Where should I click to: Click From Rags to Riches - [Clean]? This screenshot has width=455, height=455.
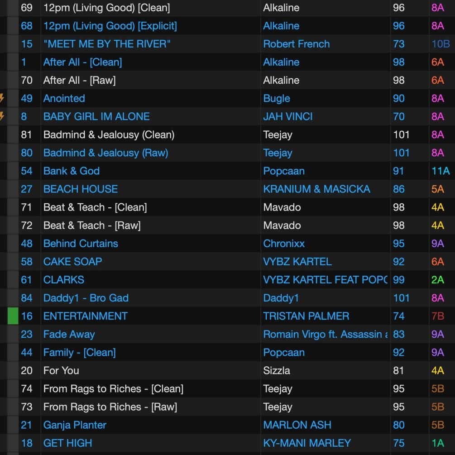point(113,388)
